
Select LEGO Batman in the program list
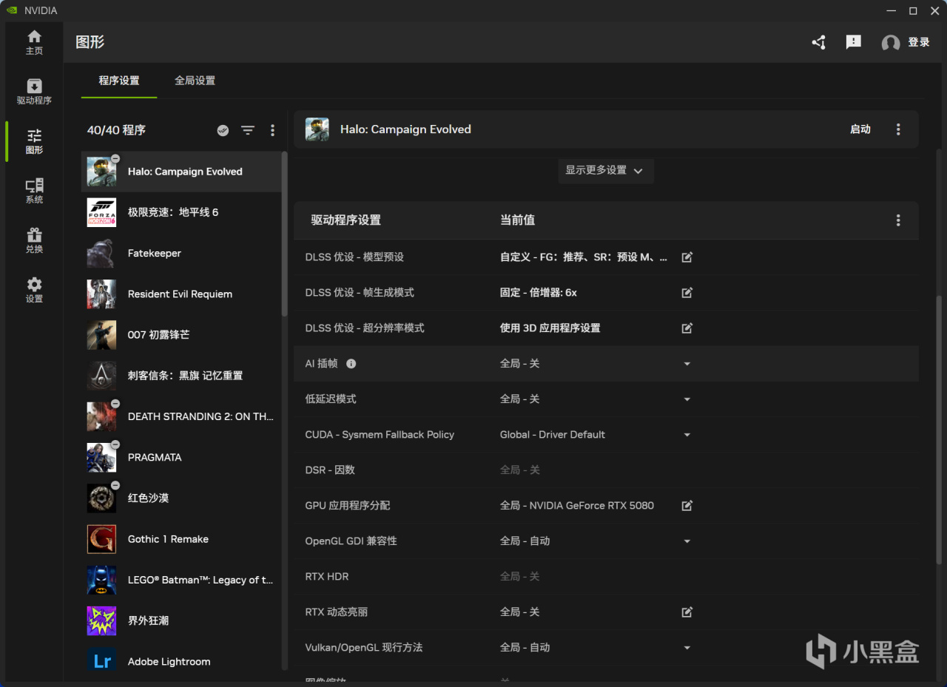(x=181, y=580)
